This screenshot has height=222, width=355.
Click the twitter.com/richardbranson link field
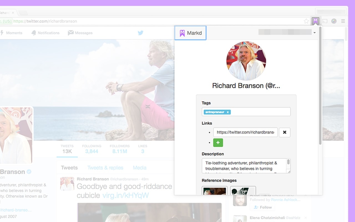click(x=245, y=132)
